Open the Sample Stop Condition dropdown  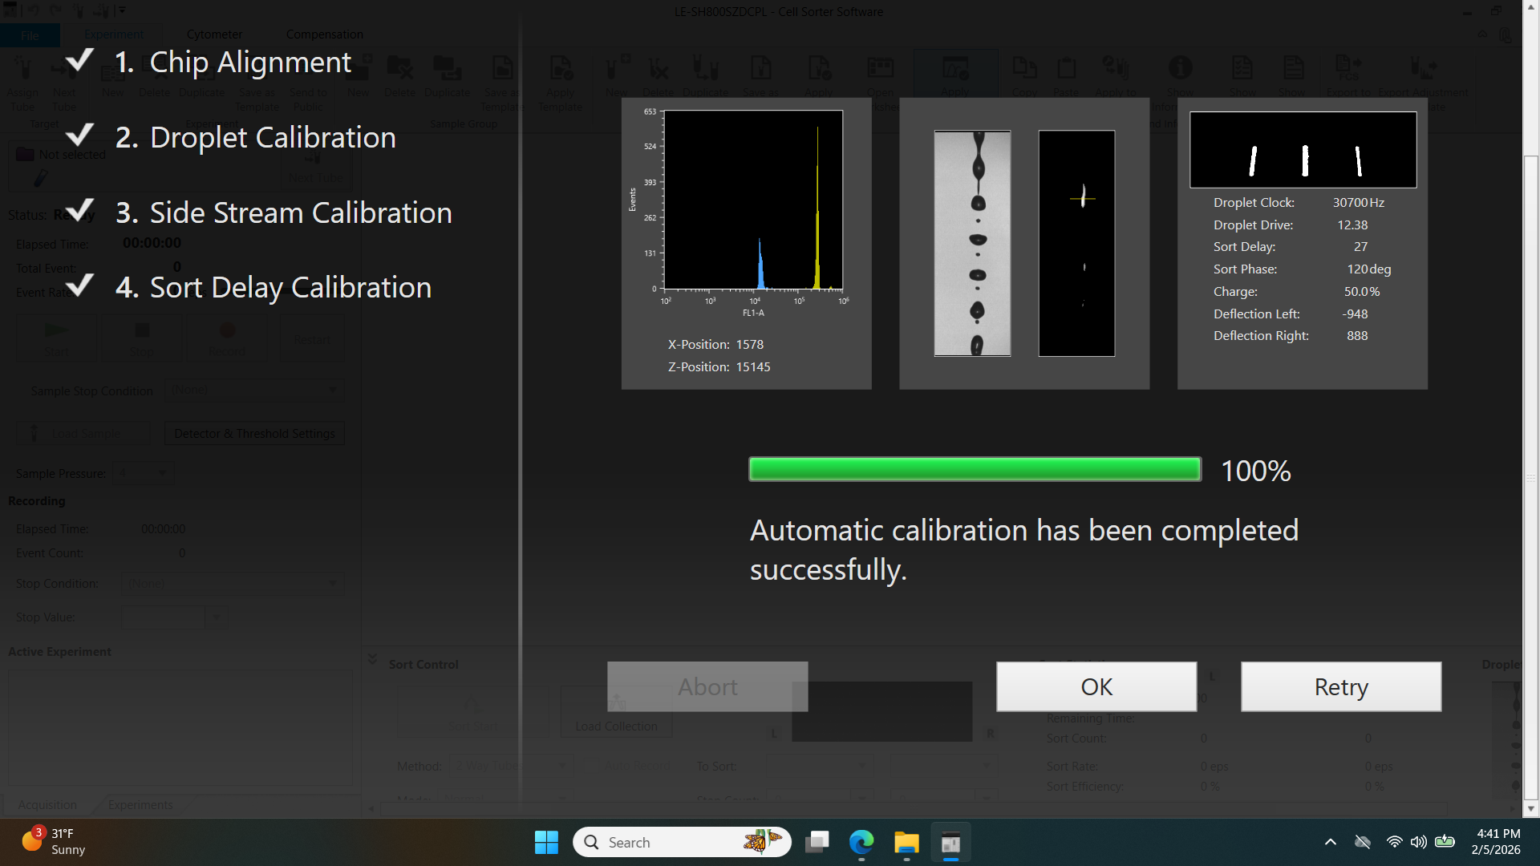point(254,391)
